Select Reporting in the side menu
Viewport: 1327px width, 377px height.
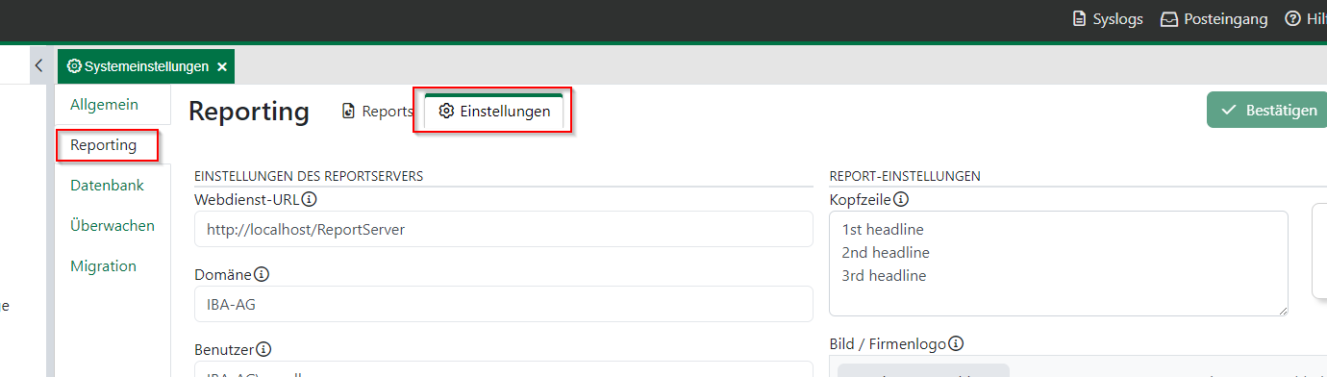(x=104, y=145)
